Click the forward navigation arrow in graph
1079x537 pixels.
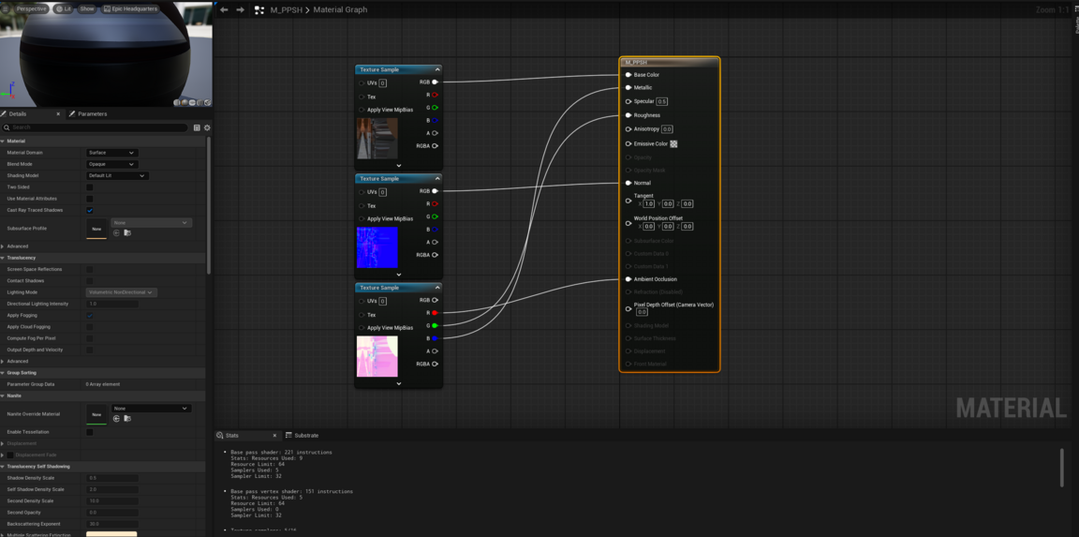[240, 9]
